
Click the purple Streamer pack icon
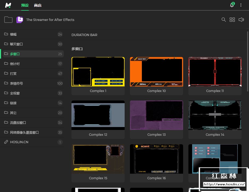(20, 20)
